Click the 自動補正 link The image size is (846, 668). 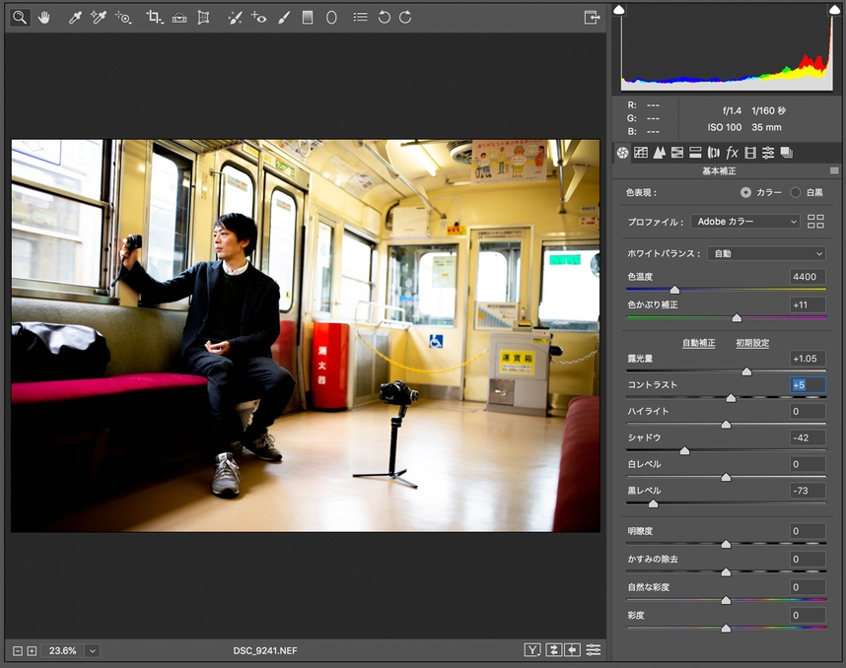[698, 343]
